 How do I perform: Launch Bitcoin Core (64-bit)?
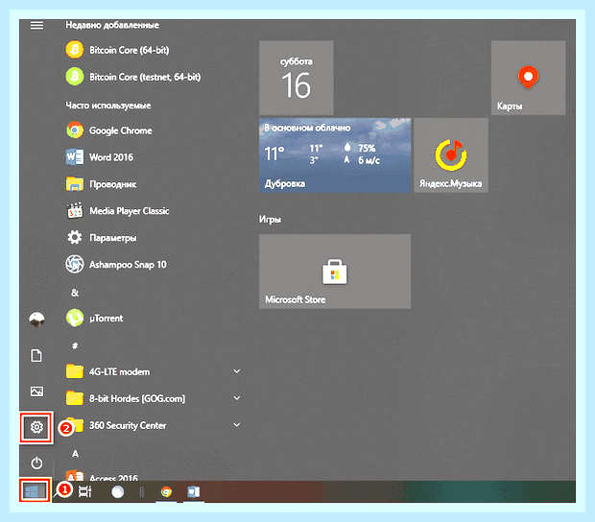pos(118,50)
